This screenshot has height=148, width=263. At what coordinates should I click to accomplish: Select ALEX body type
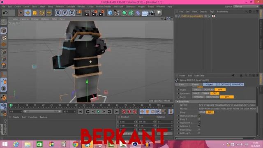click(210, 112)
